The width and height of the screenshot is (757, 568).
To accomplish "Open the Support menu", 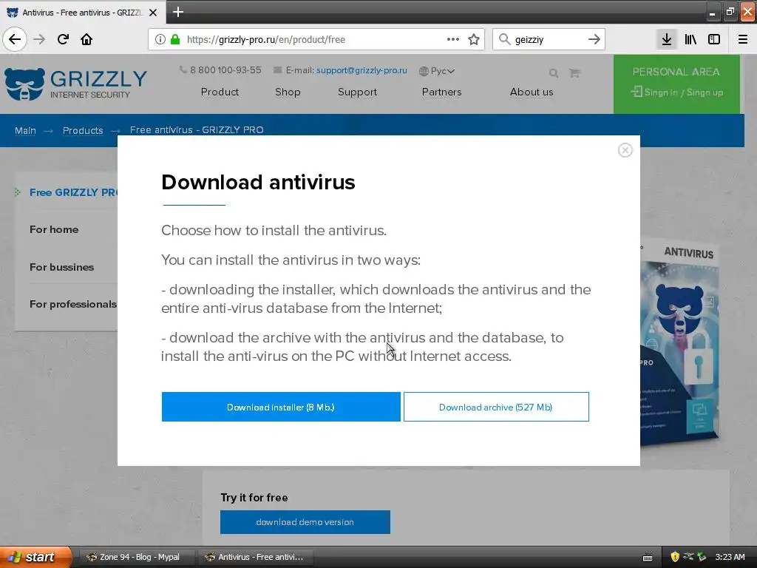I will point(357,92).
